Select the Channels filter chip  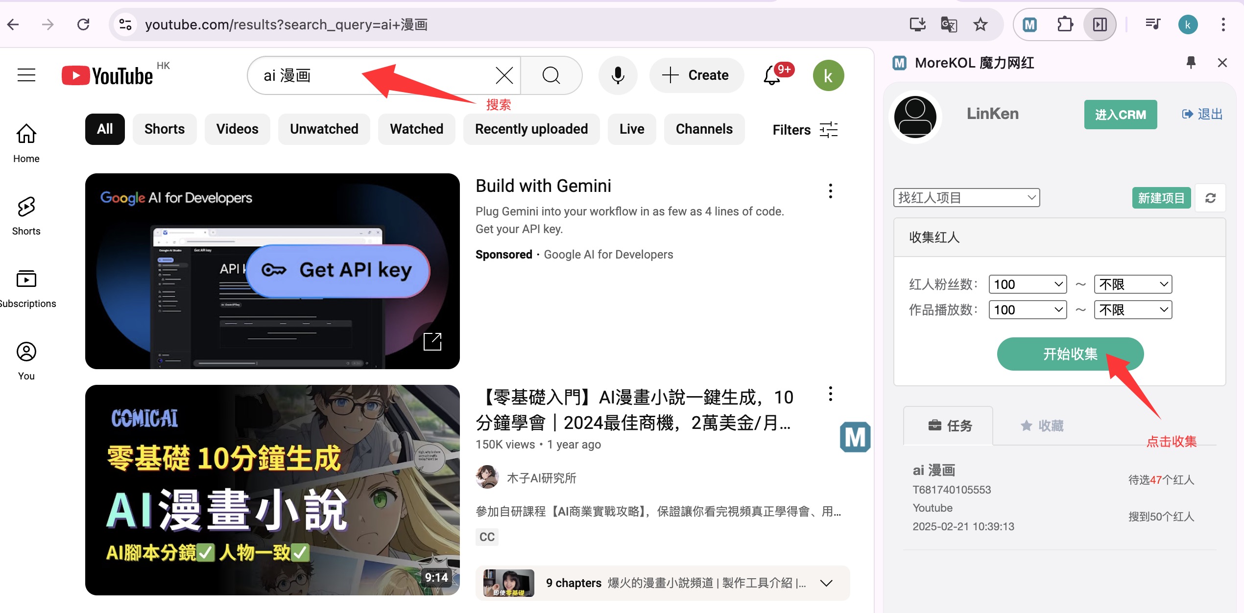pos(704,129)
